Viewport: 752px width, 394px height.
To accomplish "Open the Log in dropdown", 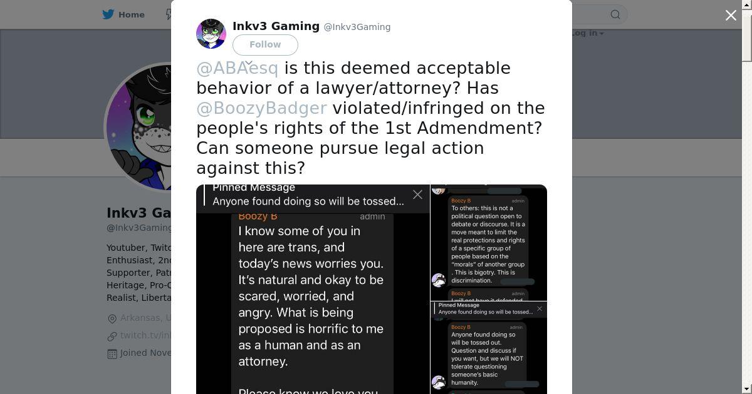I will tap(587, 33).
